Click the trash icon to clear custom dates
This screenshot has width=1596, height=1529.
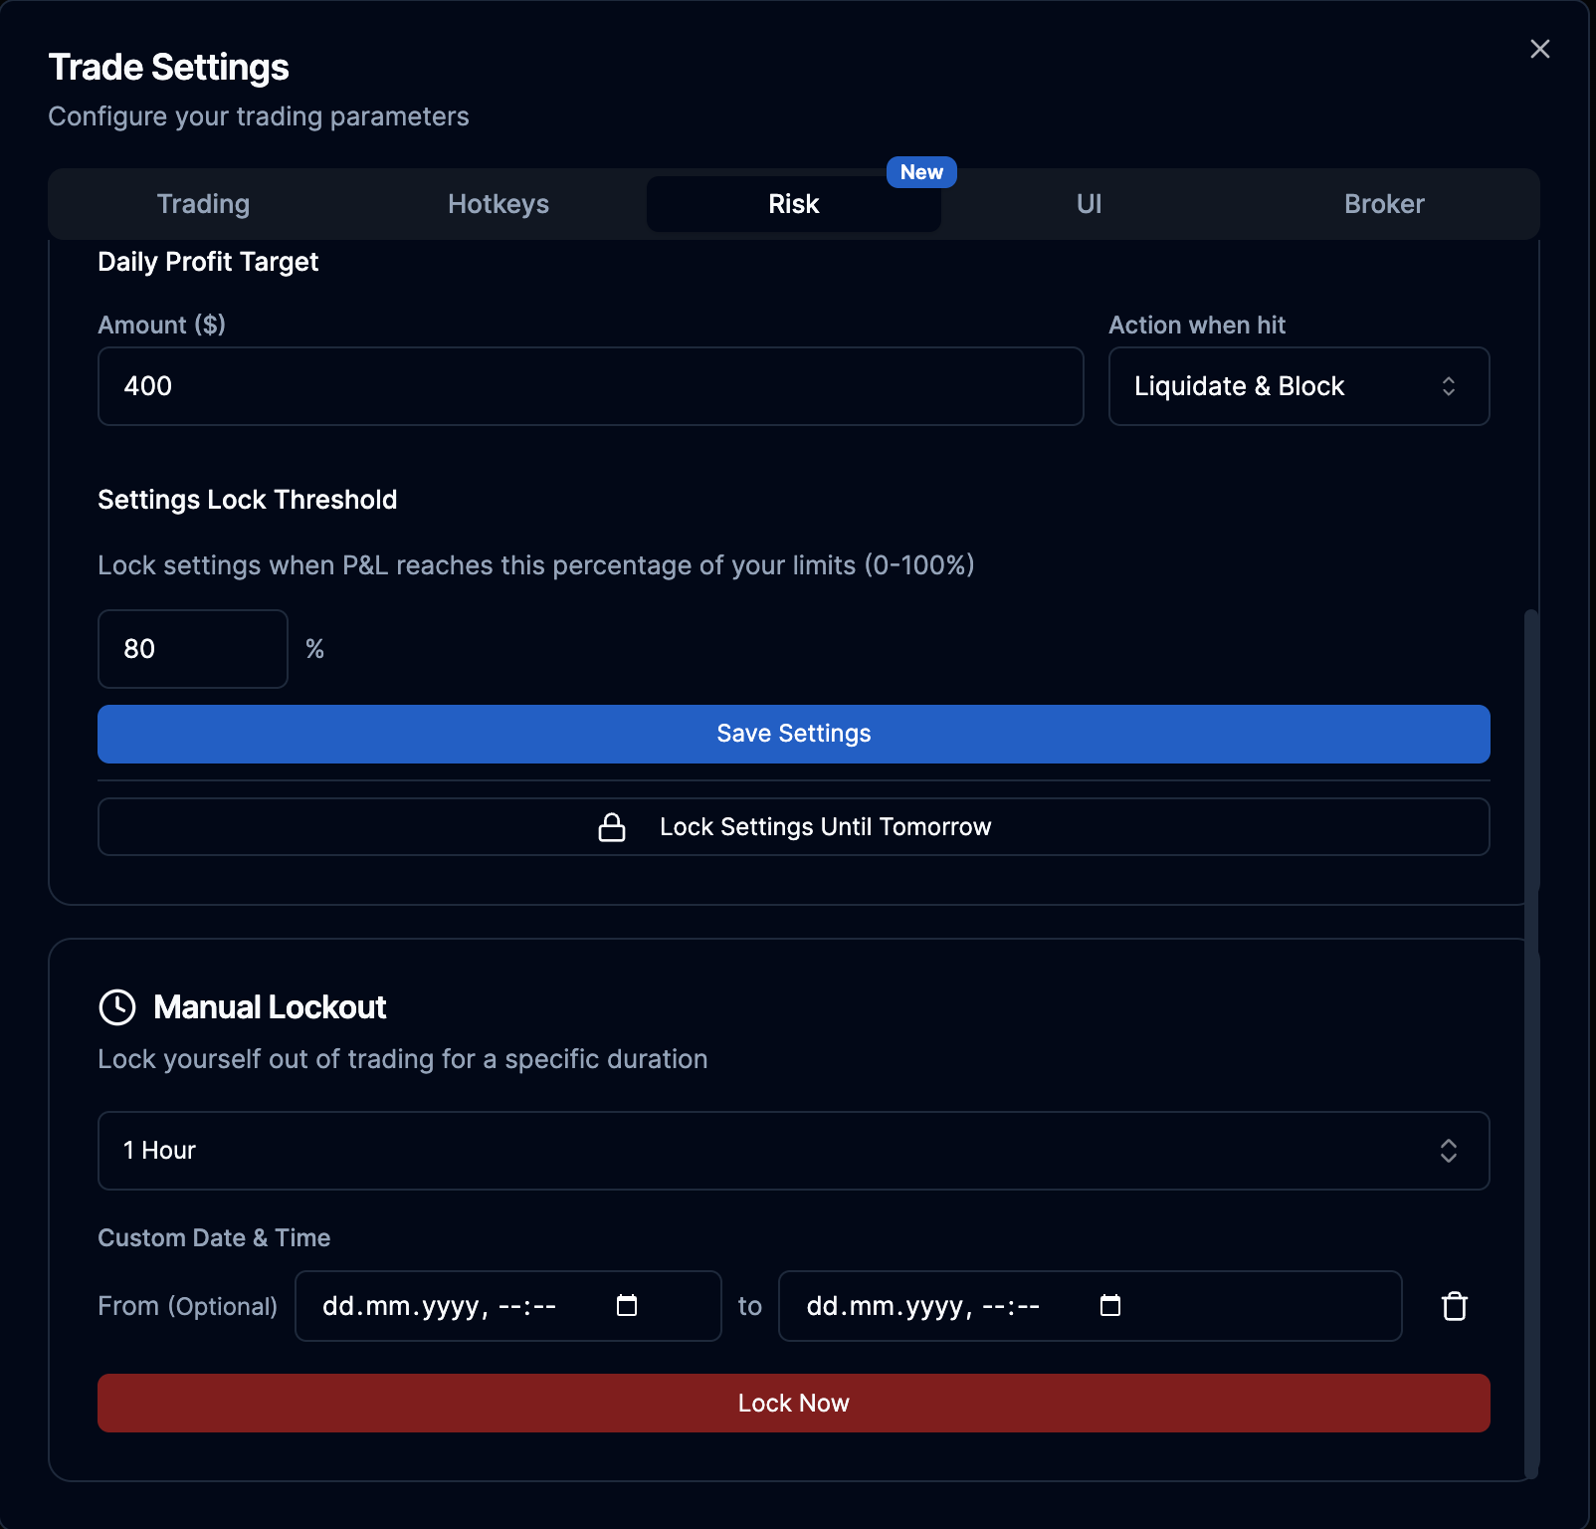click(x=1454, y=1306)
